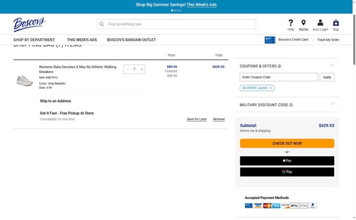Click info icon next to Military Discount Code
356x220 pixels.
pos(291,105)
